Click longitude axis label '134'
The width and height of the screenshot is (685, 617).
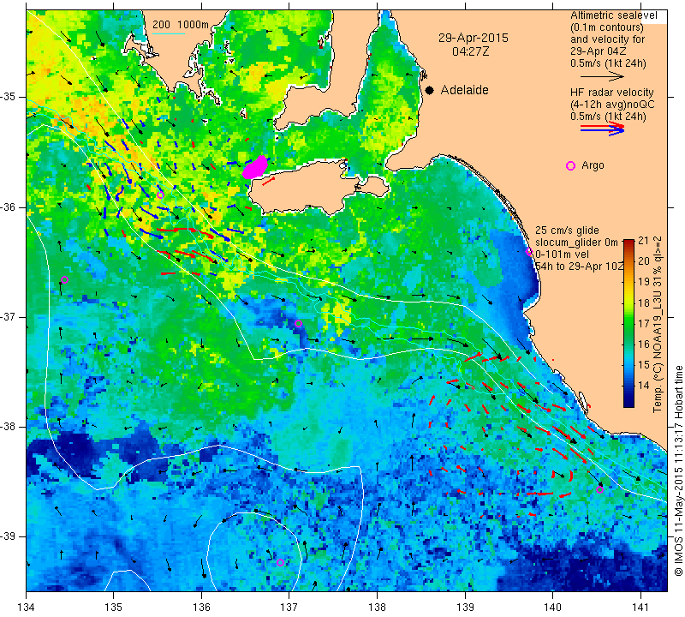click(x=27, y=608)
